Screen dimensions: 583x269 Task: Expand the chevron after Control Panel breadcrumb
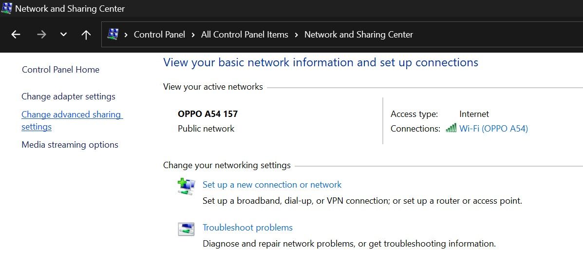[x=193, y=35]
